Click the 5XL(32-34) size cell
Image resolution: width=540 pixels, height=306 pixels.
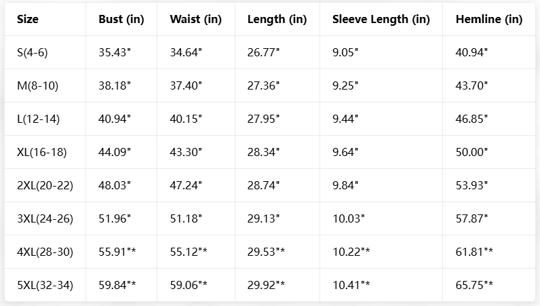coord(45,285)
